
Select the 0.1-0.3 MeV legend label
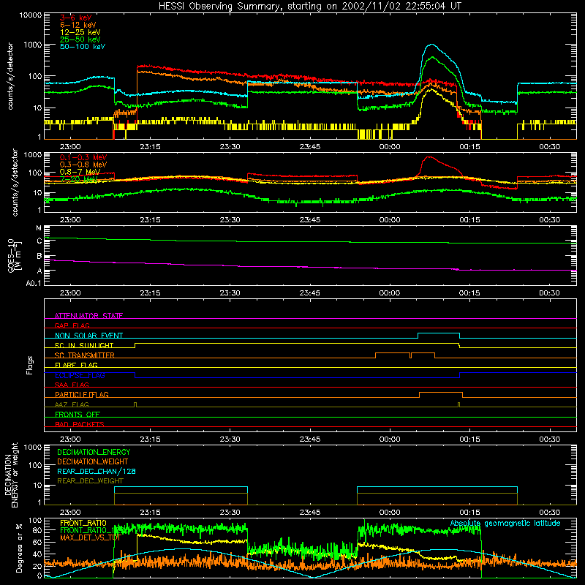tap(83, 157)
